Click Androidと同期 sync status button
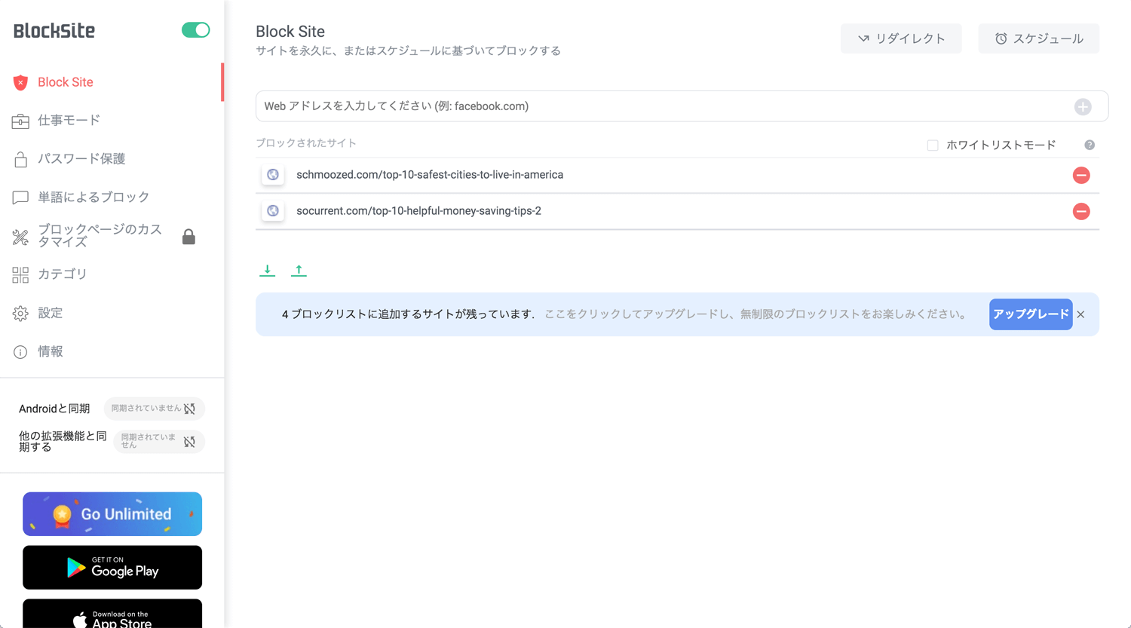Screen dimensions: 1131x628 tap(154, 409)
